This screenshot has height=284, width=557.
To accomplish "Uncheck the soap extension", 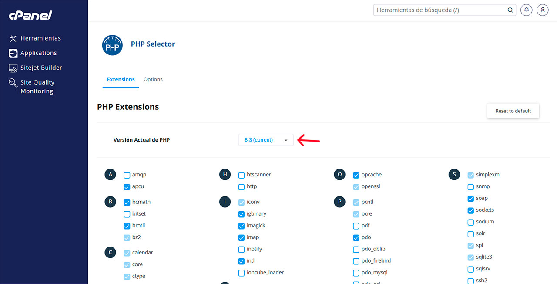I will click(x=471, y=199).
